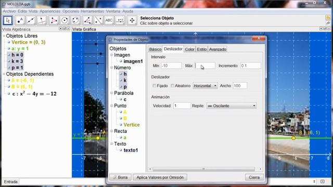Screen dimensions: 333x187
Task: Select texto1 in the object tree
Action: coord(131,150)
